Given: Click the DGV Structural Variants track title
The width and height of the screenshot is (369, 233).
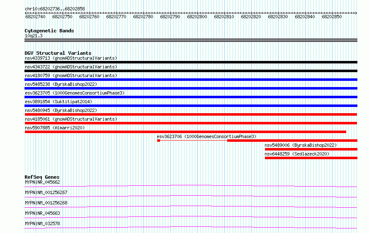Looking at the screenshot, I should tap(58, 53).
